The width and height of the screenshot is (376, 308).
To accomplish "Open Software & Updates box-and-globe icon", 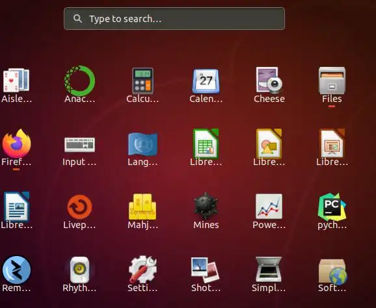I will pyautogui.click(x=332, y=272).
